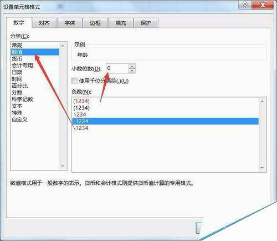Image resolution: width=277 pixels, height=241 pixels.
Task: Select black (1234) negative format
Action: [x=166, y=108]
